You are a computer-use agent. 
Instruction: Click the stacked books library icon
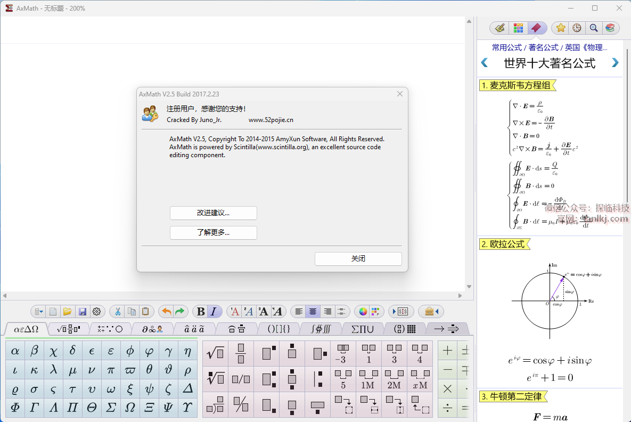tap(610, 28)
